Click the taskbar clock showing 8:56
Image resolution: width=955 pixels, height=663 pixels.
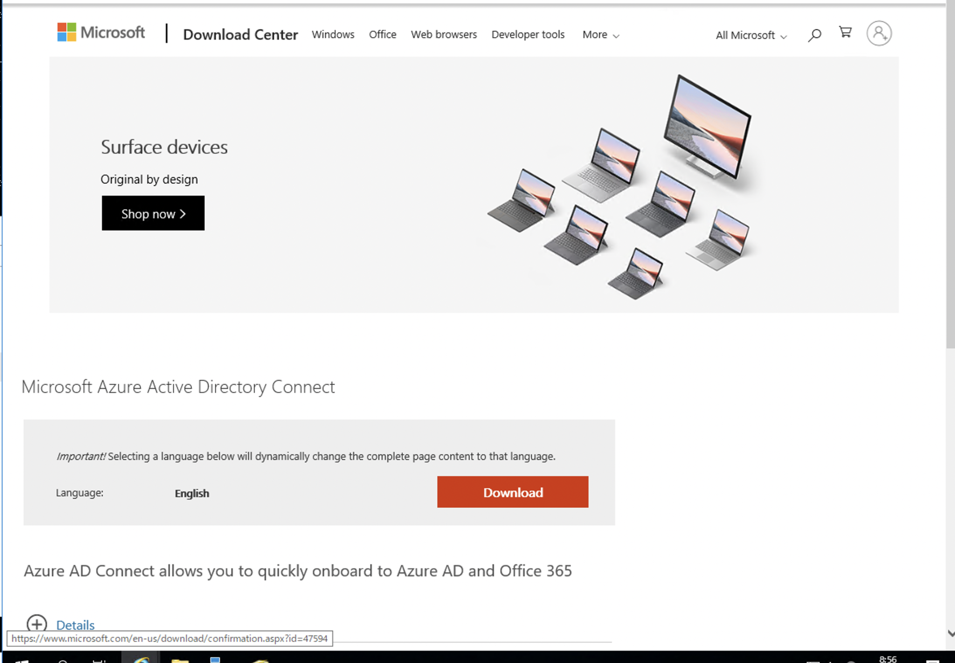click(888, 659)
